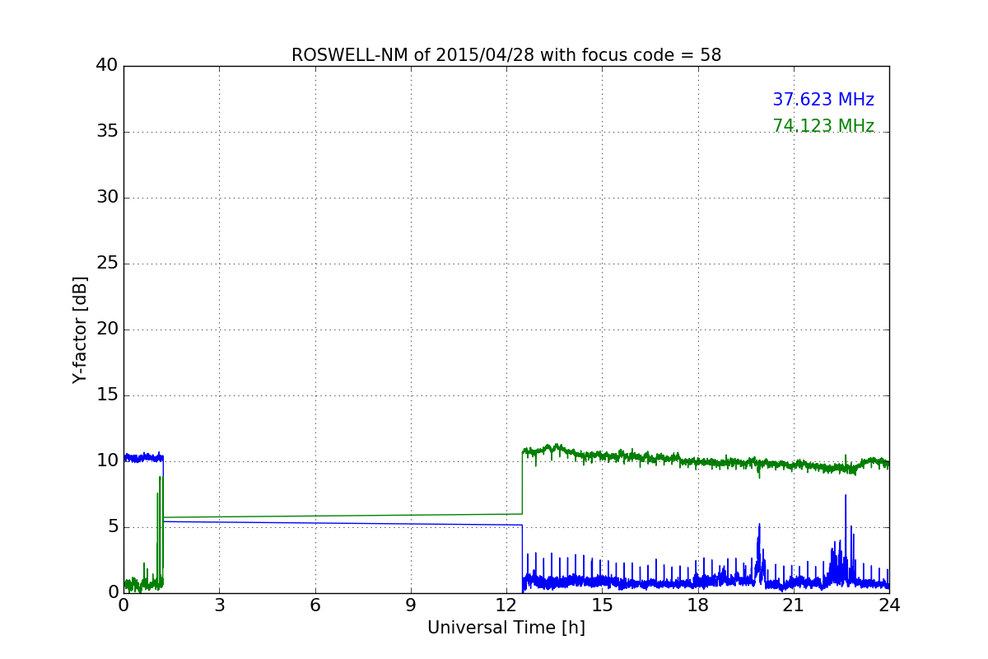Click the x-axis tick label 21
Image resolution: width=988 pixels, height=659 pixels.
coord(794,605)
